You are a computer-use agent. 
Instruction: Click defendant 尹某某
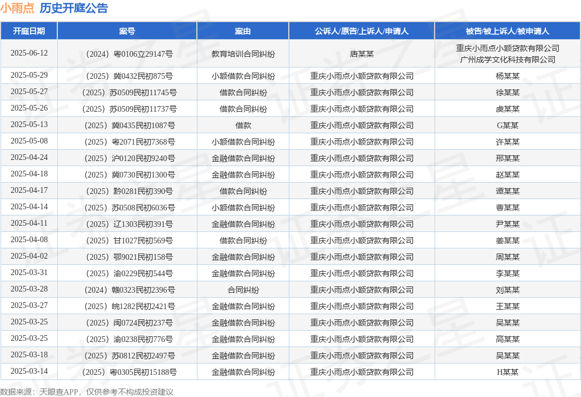pos(508,225)
